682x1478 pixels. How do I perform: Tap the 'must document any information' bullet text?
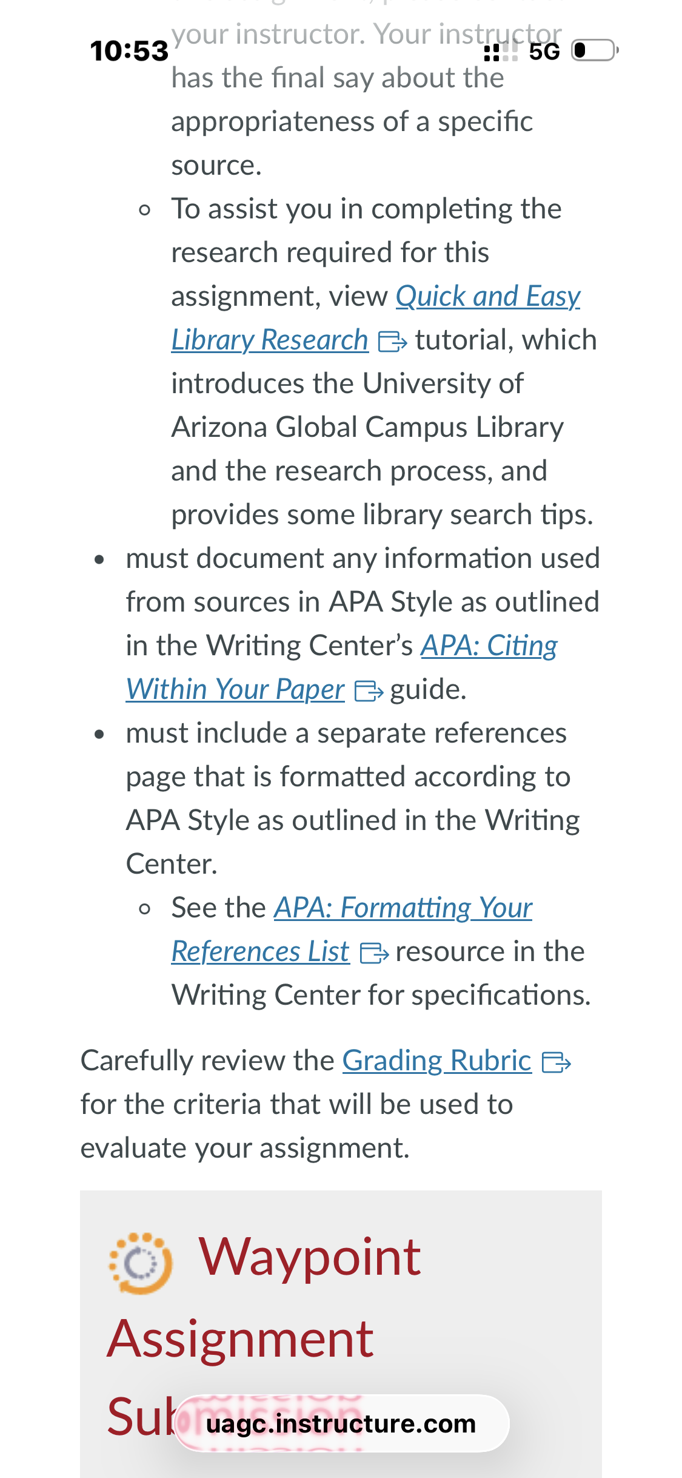coord(363,559)
